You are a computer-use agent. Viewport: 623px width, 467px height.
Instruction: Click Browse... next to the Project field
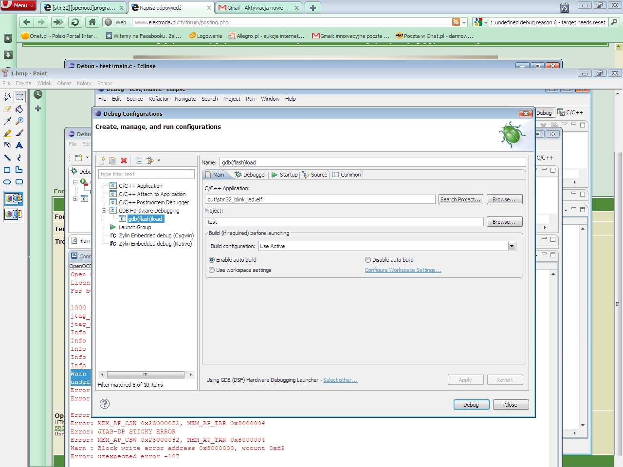504,222
